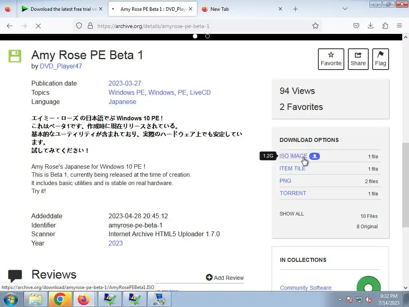Open Firefox hamburger application menu
Viewport: 409px width, 307px height.
[x=399, y=26]
